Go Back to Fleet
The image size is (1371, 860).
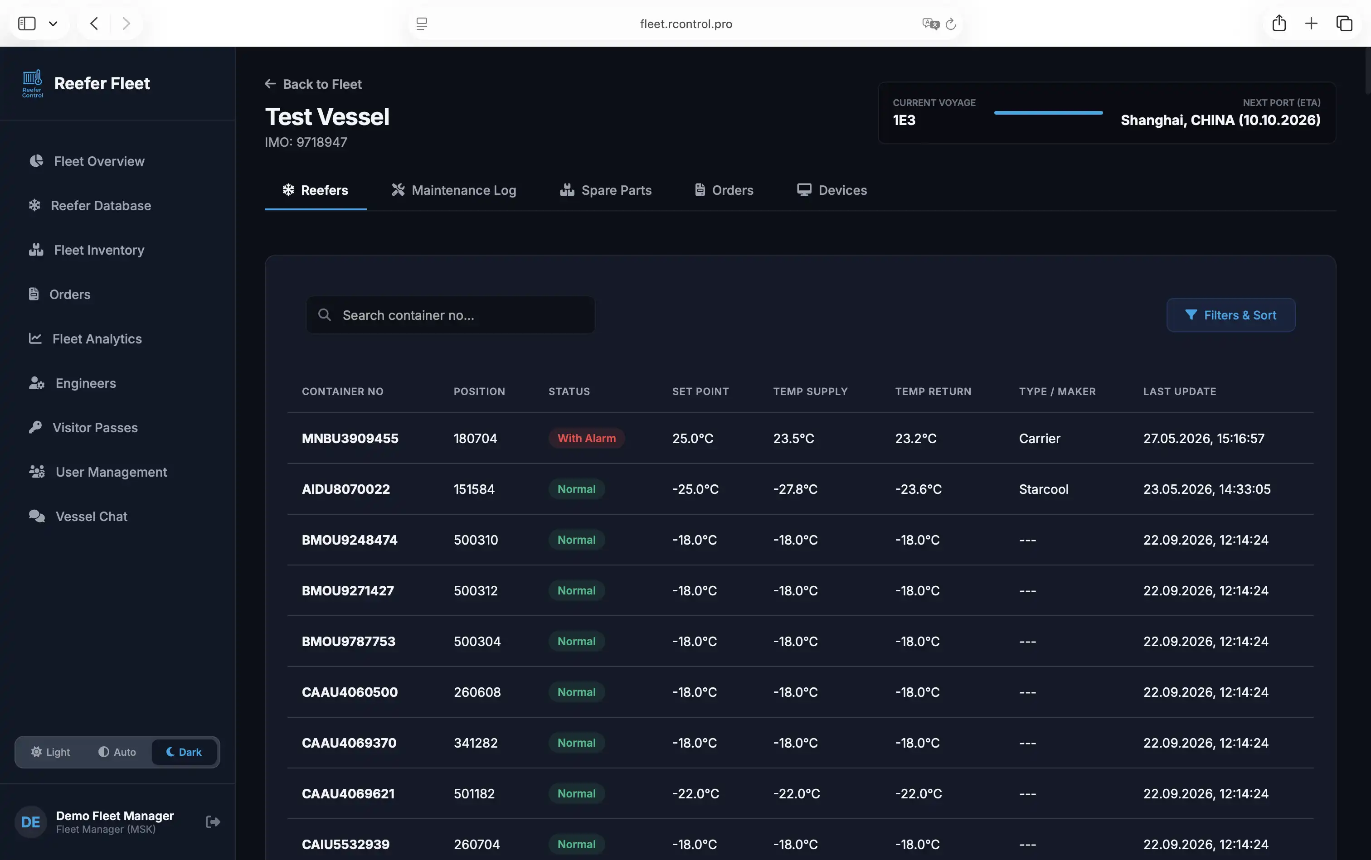[x=313, y=84]
